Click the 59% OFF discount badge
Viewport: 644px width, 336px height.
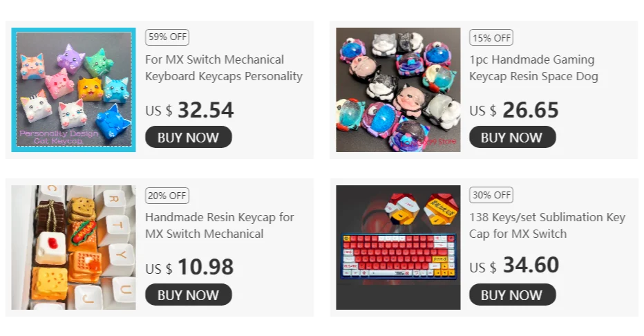click(x=167, y=37)
